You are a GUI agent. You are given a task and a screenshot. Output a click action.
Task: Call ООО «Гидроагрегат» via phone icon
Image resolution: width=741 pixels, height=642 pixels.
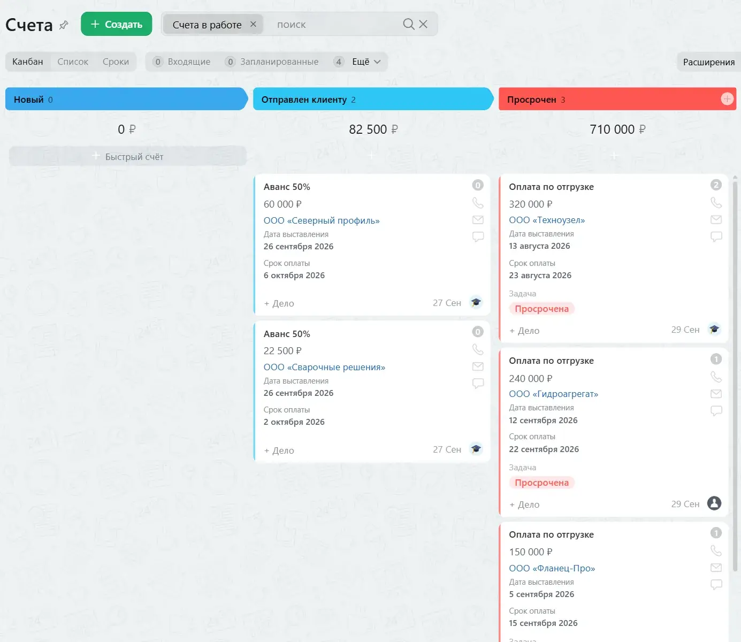click(x=716, y=377)
